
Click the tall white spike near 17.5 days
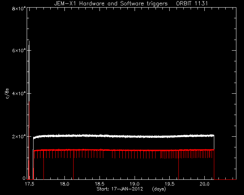(29, 78)
